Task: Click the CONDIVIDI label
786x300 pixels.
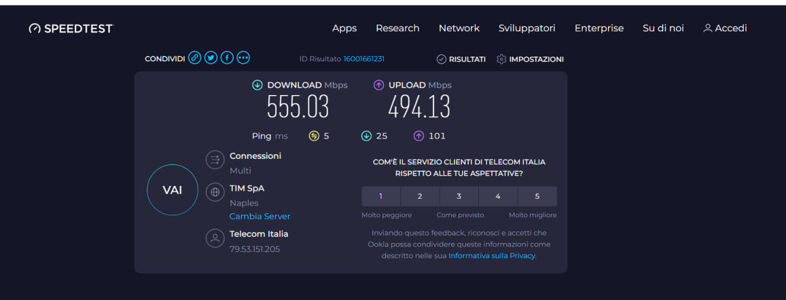Action: click(x=165, y=59)
